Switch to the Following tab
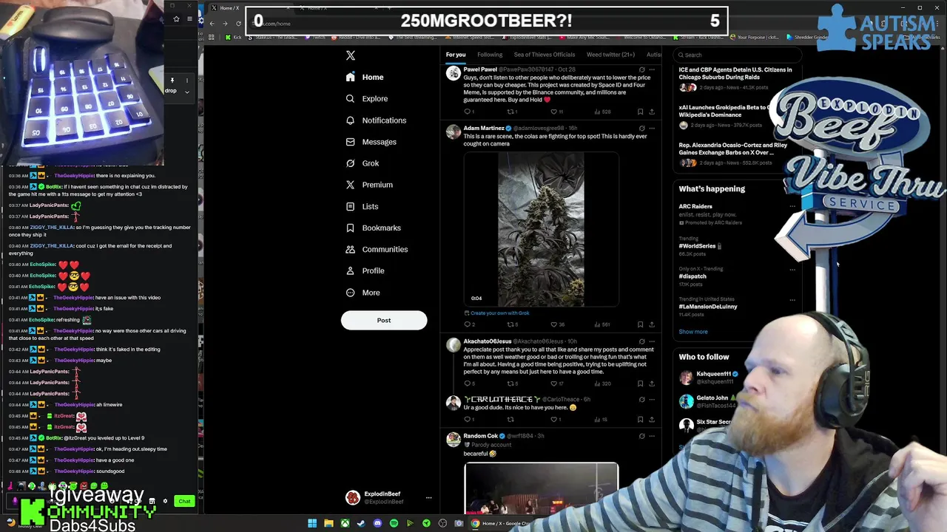947x532 pixels. [x=490, y=55]
